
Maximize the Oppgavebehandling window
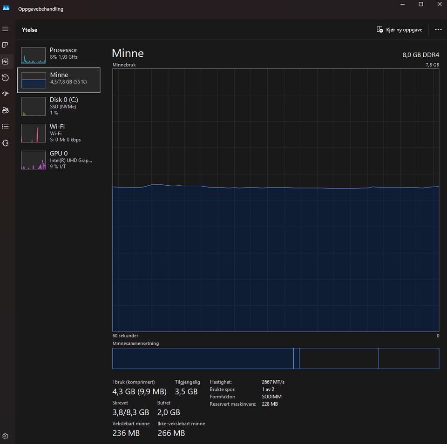point(421,4)
